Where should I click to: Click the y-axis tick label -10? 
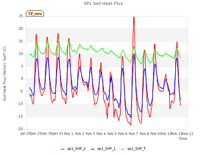(20, 104)
